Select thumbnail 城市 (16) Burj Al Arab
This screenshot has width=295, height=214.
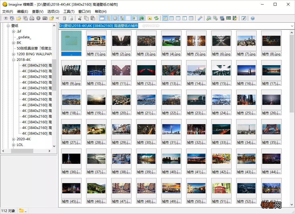pyautogui.click(x=246, y=73)
